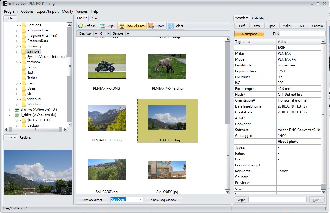The image size is (330, 213).
Task: Click the Export icon button
Action: pyautogui.click(x=151, y=26)
